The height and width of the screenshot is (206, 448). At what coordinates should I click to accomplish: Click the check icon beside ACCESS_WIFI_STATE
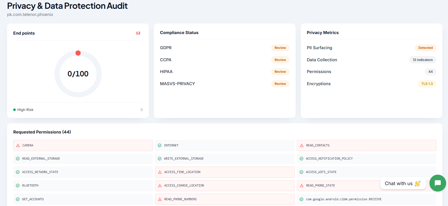click(302, 172)
